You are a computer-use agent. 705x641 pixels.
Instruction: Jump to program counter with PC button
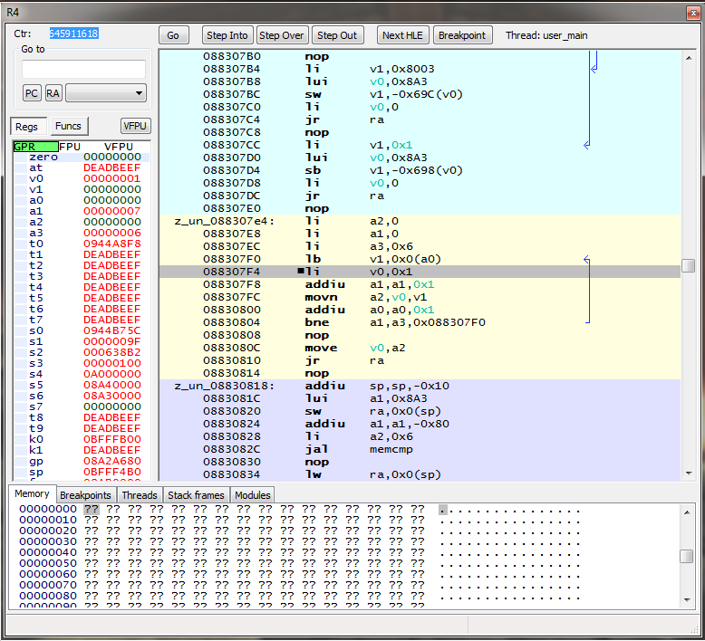click(x=32, y=92)
